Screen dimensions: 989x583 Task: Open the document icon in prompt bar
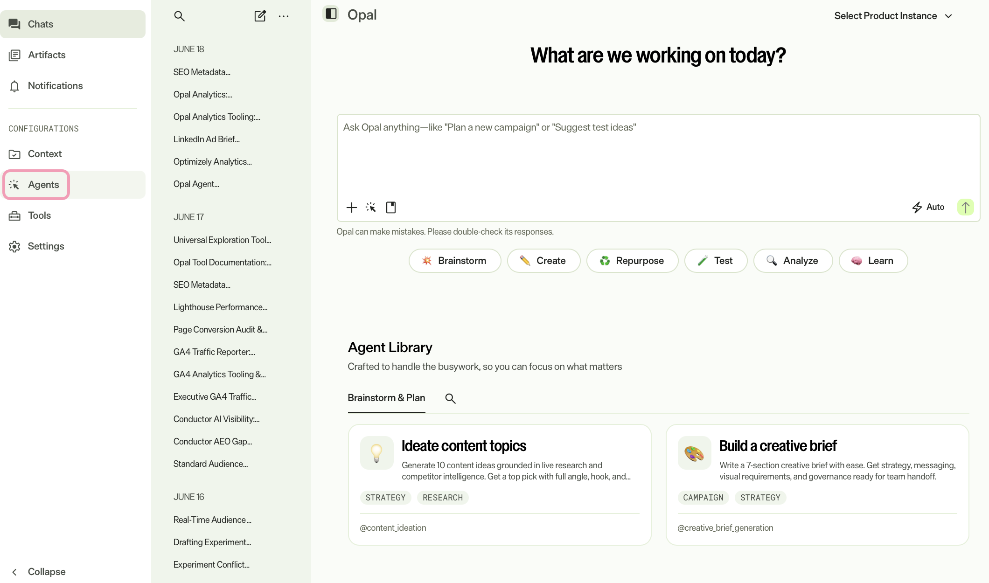pyautogui.click(x=391, y=208)
